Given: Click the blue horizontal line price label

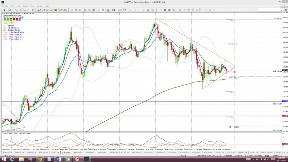Looking at the screenshot, I should coord(285,101).
